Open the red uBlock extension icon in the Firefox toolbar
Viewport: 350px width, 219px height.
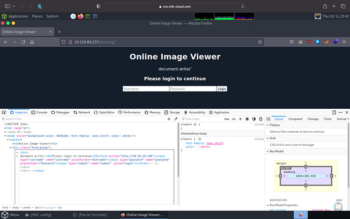click(309, 42)
